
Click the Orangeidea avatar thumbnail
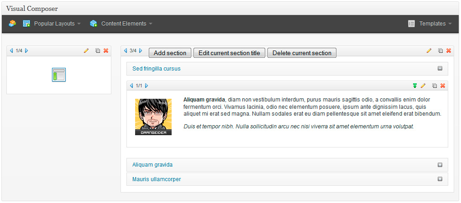[x=153, y=117]
